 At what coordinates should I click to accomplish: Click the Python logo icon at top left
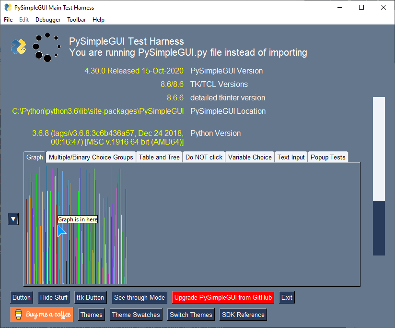(x=18, y=47)
